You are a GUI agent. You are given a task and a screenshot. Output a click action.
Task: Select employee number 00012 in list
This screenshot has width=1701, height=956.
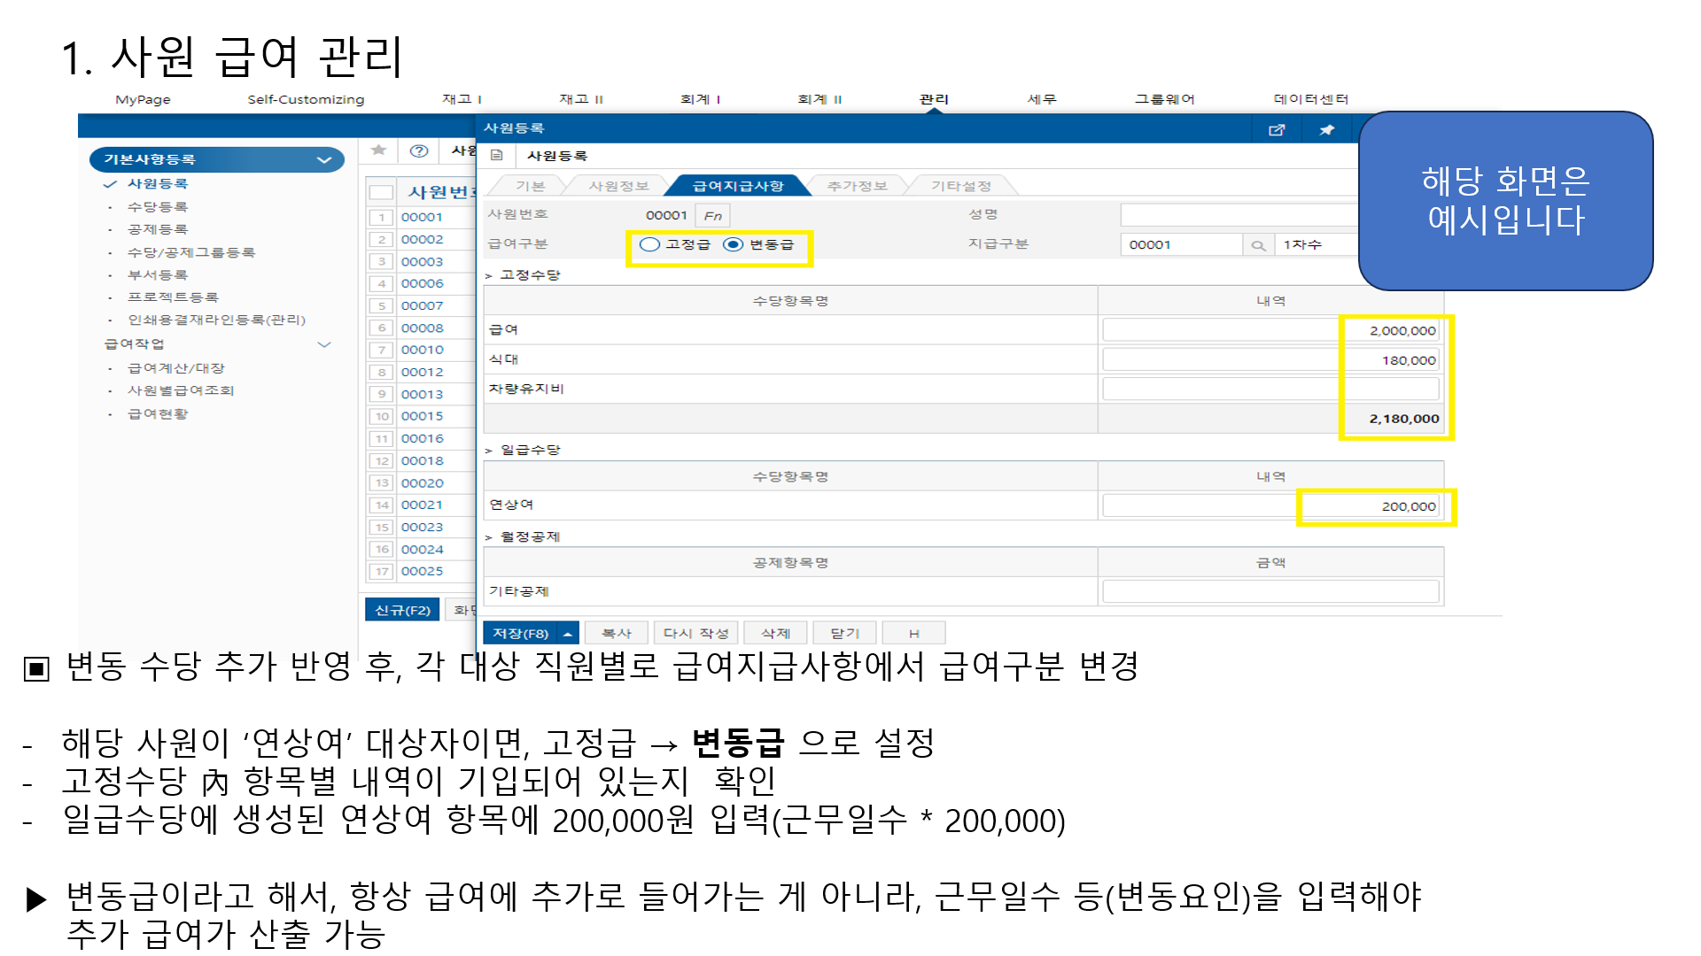(422, 372)
